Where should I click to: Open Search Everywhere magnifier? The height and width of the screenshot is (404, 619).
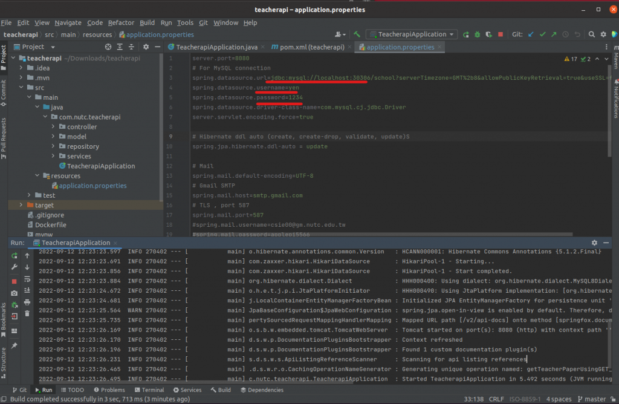591,34
